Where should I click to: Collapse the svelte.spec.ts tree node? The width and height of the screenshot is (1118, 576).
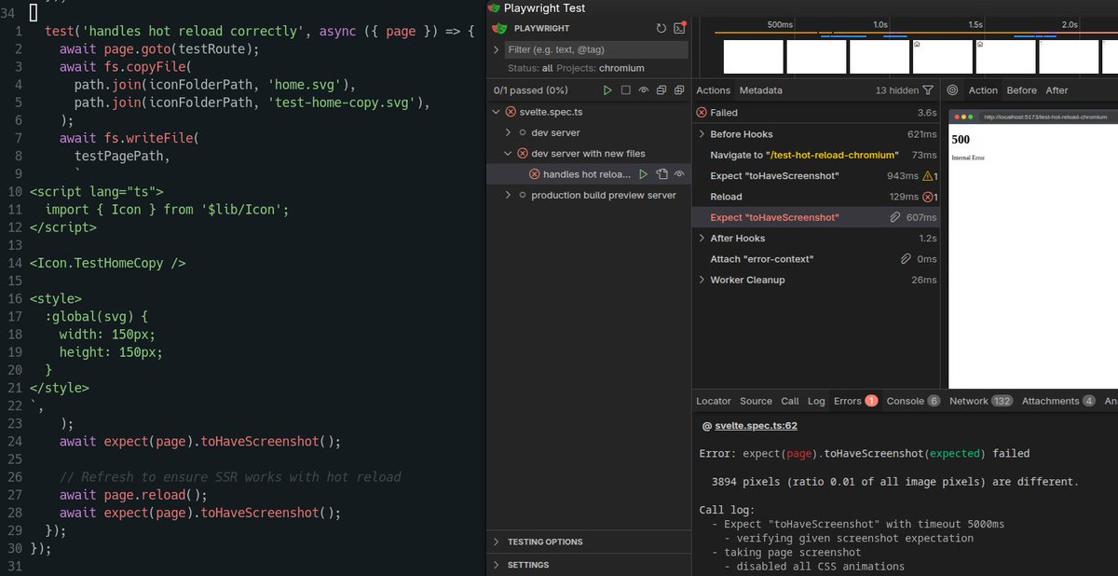(496, 112)
